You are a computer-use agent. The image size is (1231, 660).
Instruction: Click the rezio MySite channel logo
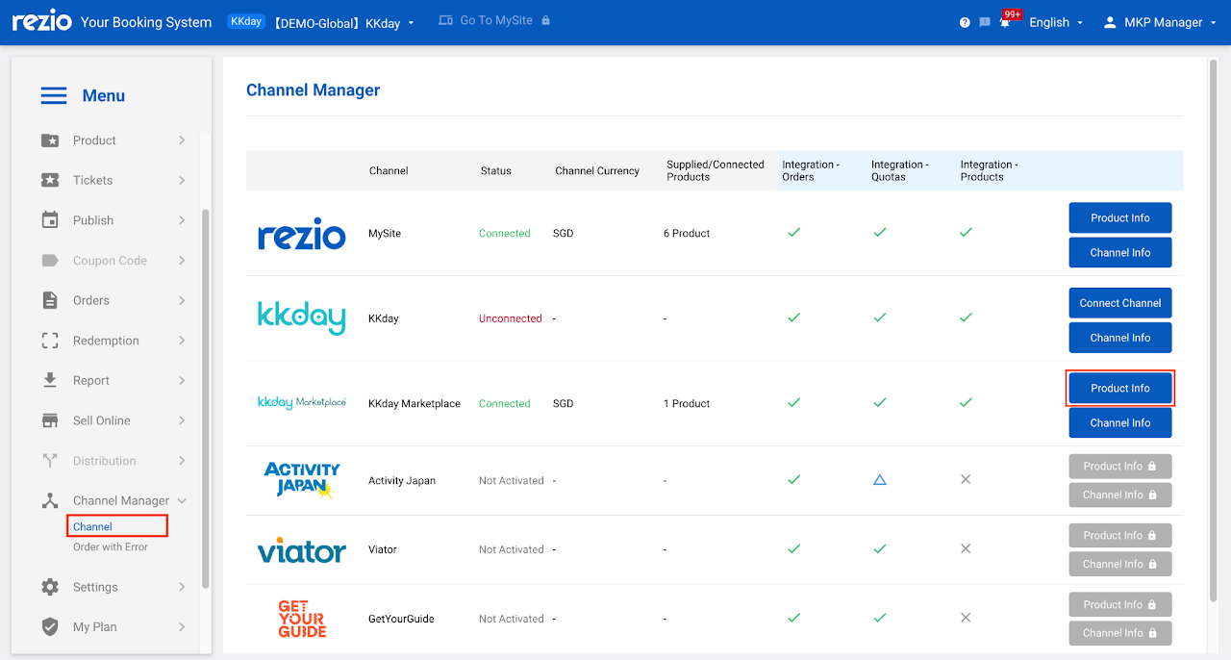tap(301, 233)
